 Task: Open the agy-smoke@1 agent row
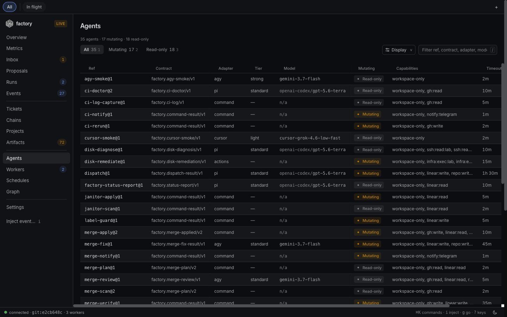291,79
